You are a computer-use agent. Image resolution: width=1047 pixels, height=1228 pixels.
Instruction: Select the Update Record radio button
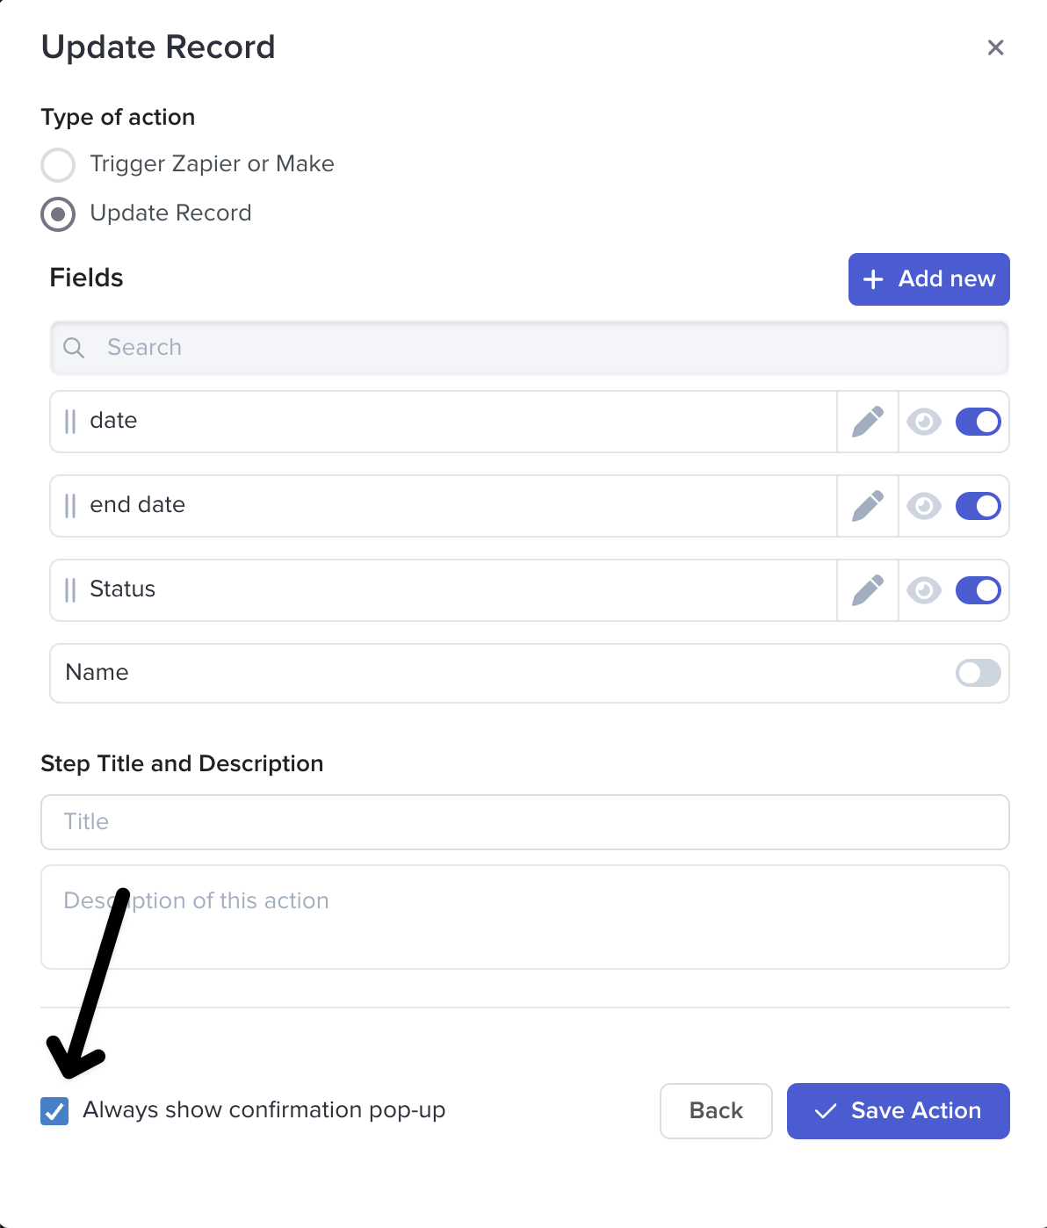click(58, 214)
